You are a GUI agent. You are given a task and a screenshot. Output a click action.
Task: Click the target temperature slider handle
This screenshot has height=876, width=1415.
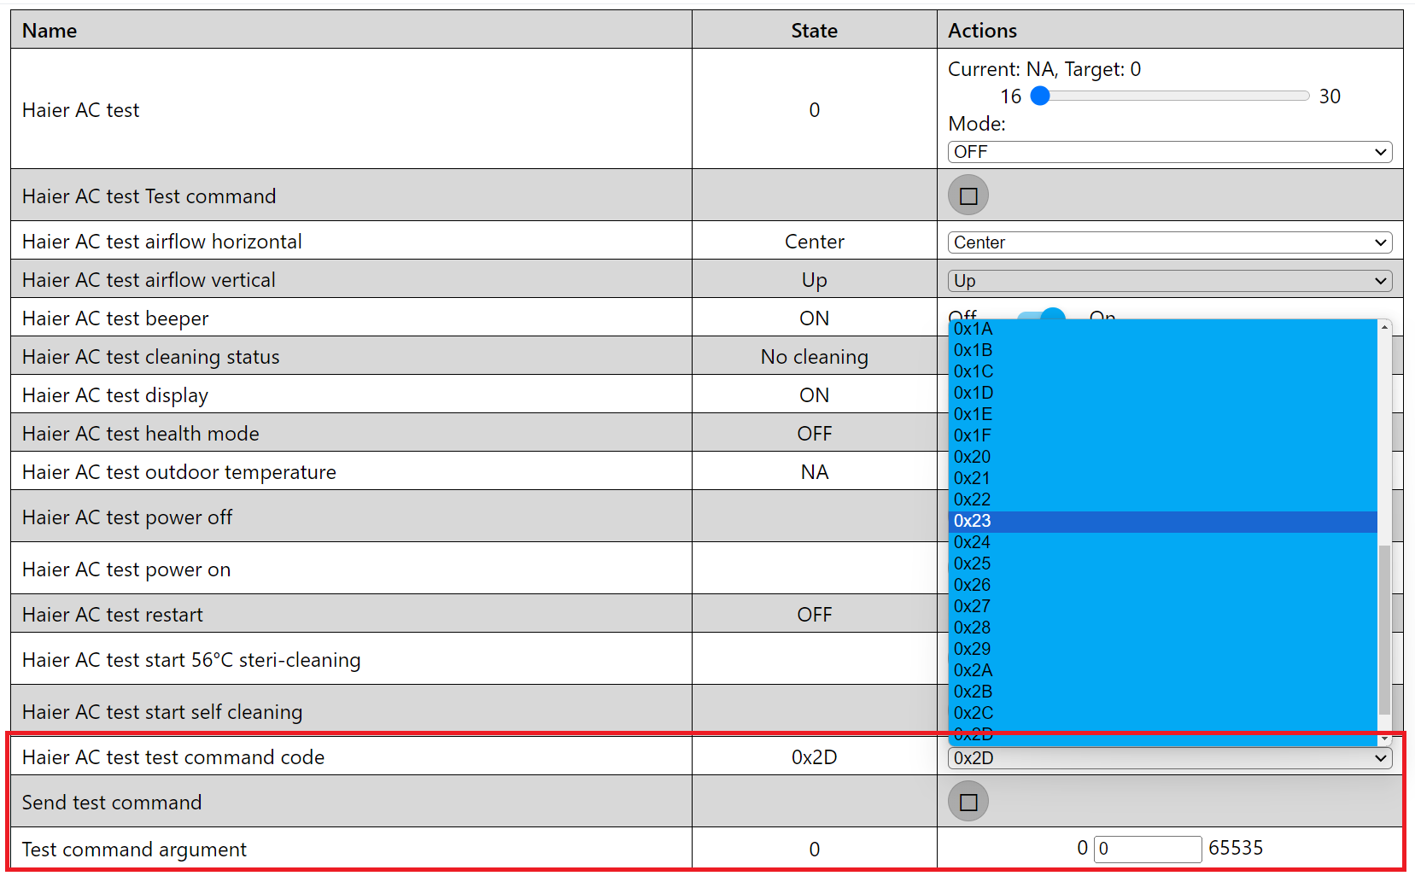(x=1040, y=96)
